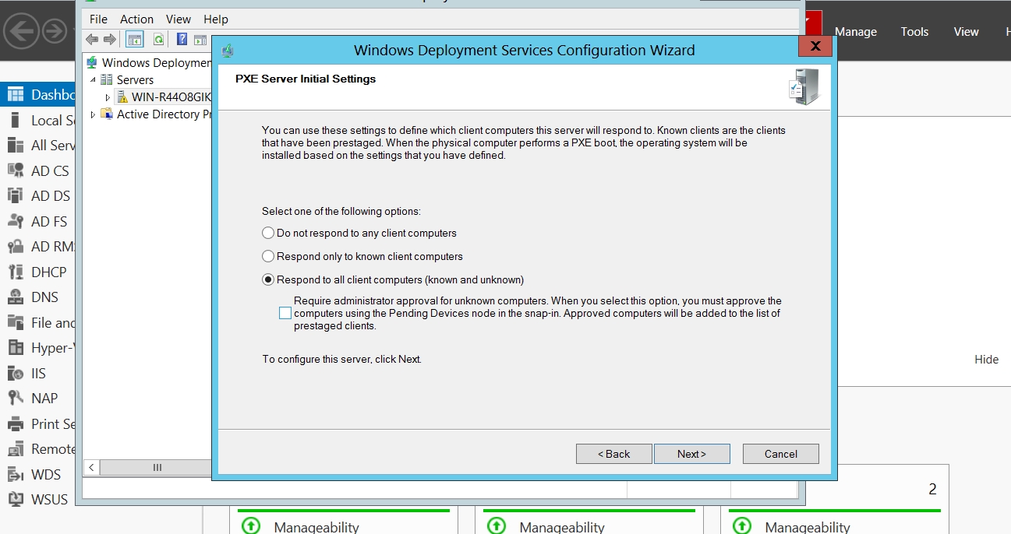1011x534 pixels.
Task: Cancel the WDS Configuration Wizard
Action: pos(780,454)
